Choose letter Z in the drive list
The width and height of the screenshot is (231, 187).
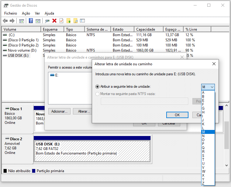(x=203, y=183)
